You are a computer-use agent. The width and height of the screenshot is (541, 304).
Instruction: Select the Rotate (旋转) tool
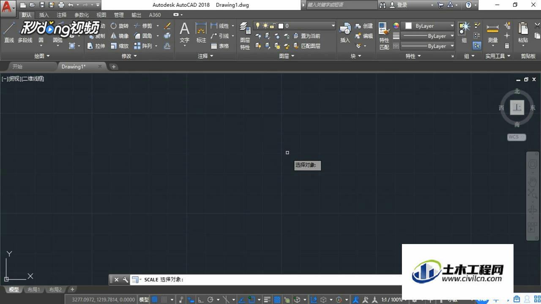(x=120, y=26)
